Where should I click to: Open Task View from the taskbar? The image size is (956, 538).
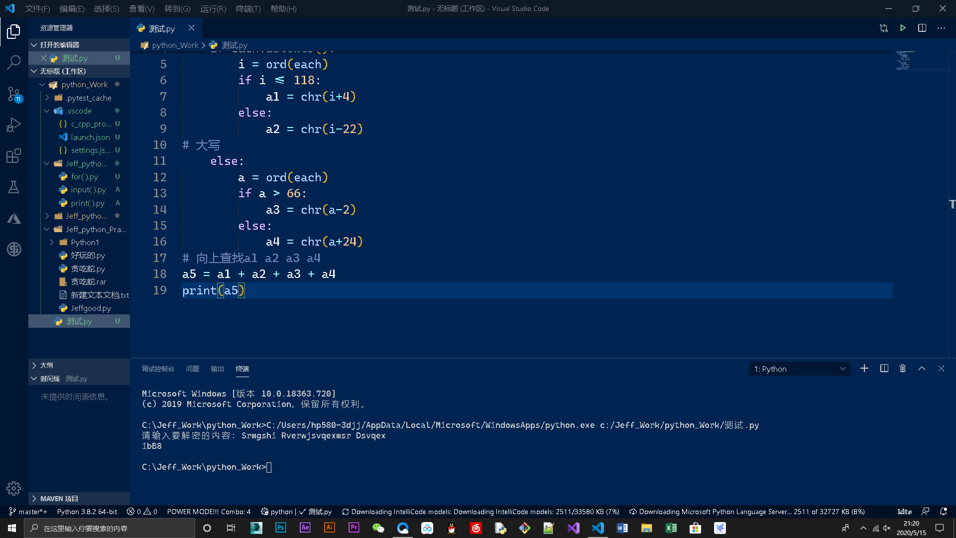click(x=231, y=528)
